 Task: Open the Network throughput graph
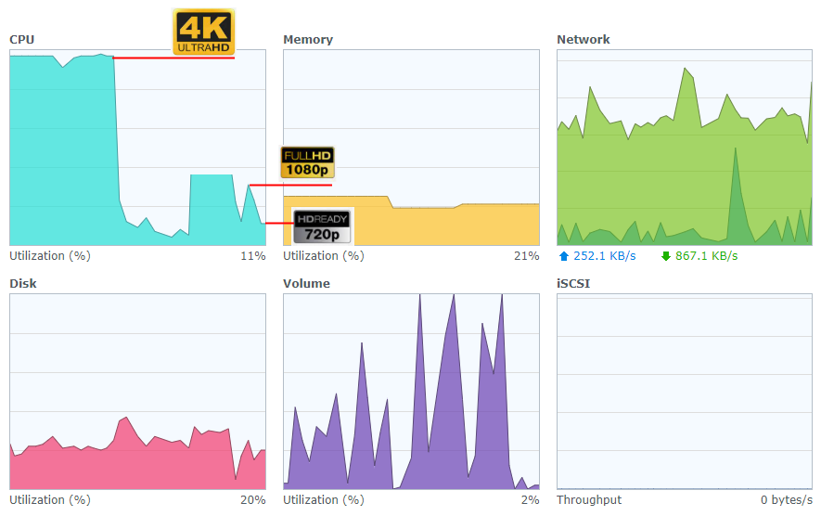[685, 148]
